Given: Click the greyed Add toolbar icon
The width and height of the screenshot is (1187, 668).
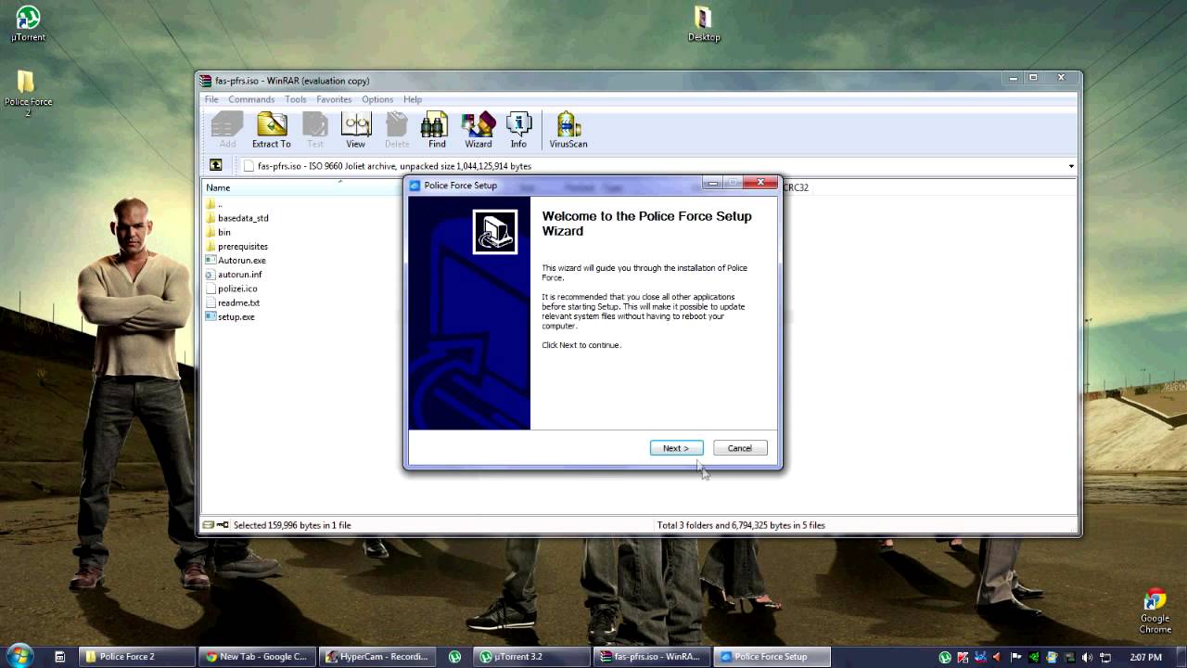Looking at the screenshot, I should tap(227, 130).
